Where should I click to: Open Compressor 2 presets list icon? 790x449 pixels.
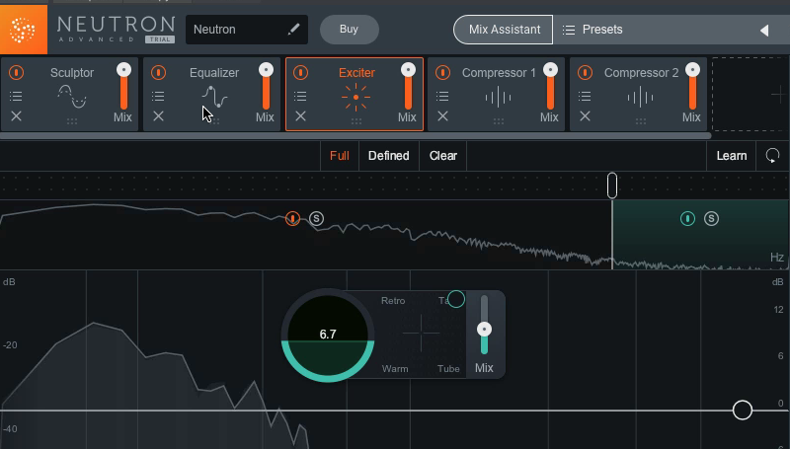(585, 96)
